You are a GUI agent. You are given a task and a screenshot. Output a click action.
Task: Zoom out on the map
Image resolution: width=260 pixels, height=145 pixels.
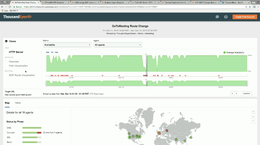tap(253, 121)
